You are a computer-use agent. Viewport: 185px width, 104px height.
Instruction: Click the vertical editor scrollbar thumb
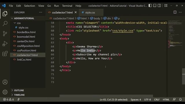click(x=184, y=76)
